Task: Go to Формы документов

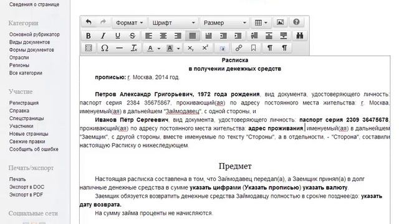Action: coord(32,50)
